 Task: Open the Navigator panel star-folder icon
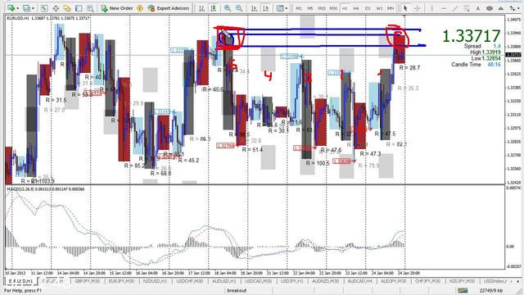tap(67, 8)
